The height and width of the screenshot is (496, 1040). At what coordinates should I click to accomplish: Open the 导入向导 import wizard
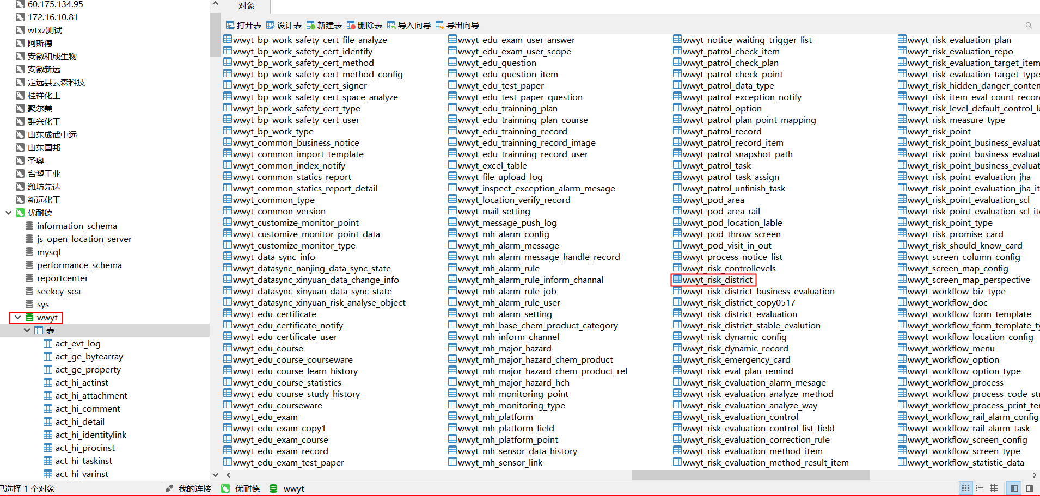pyautogui.click(x=408, y=25)
